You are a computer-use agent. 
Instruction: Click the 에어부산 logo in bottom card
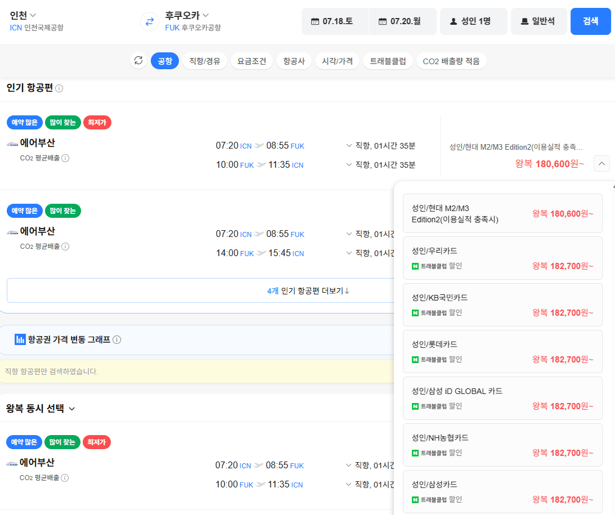pyautogui.click(x=12, y=464)
